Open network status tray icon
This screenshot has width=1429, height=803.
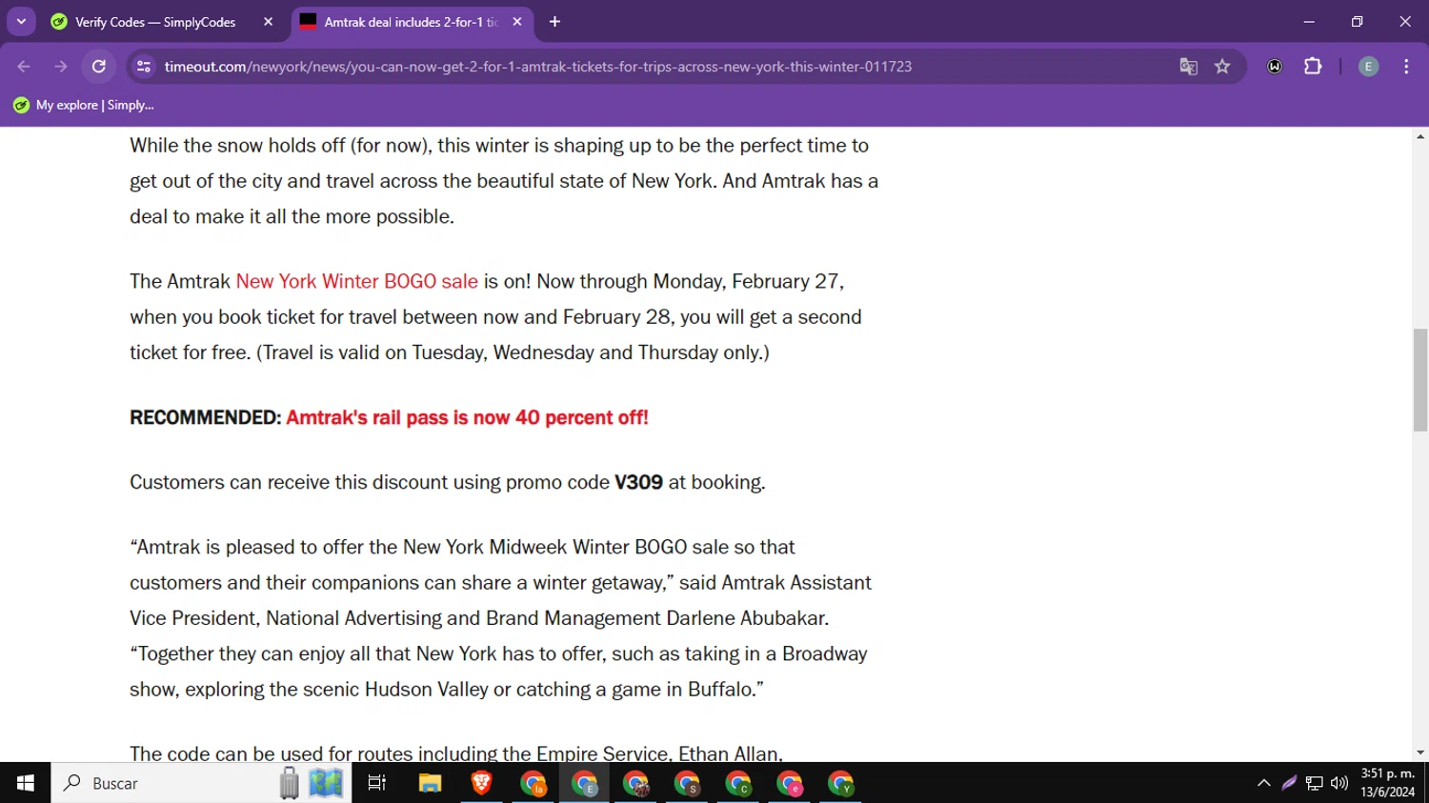tap(1315, 783)
